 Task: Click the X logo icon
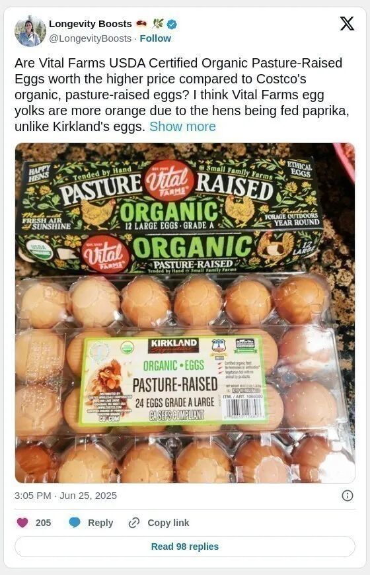347,24
